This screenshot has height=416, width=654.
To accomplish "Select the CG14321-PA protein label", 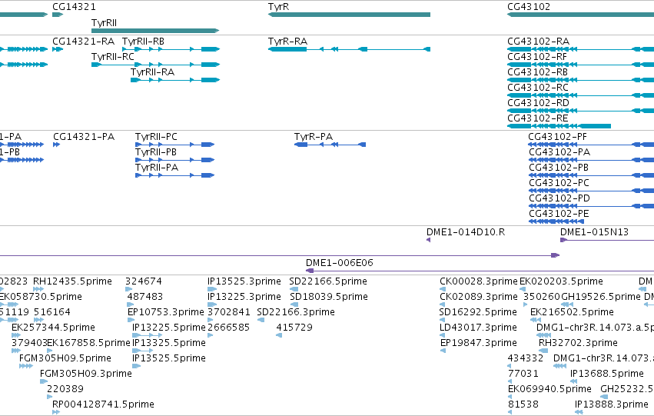I will coord(84,137).
